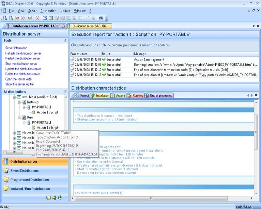Click the help question mark toolbar icon
The height and width of the screenshot is (209, 261).
coord(101,18)
